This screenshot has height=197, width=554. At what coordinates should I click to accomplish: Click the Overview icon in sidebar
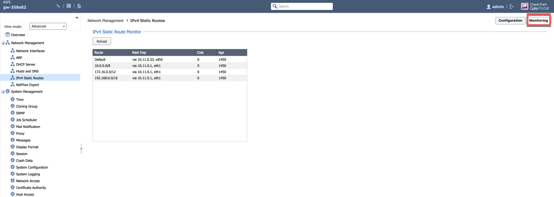(x=8, y=35)
